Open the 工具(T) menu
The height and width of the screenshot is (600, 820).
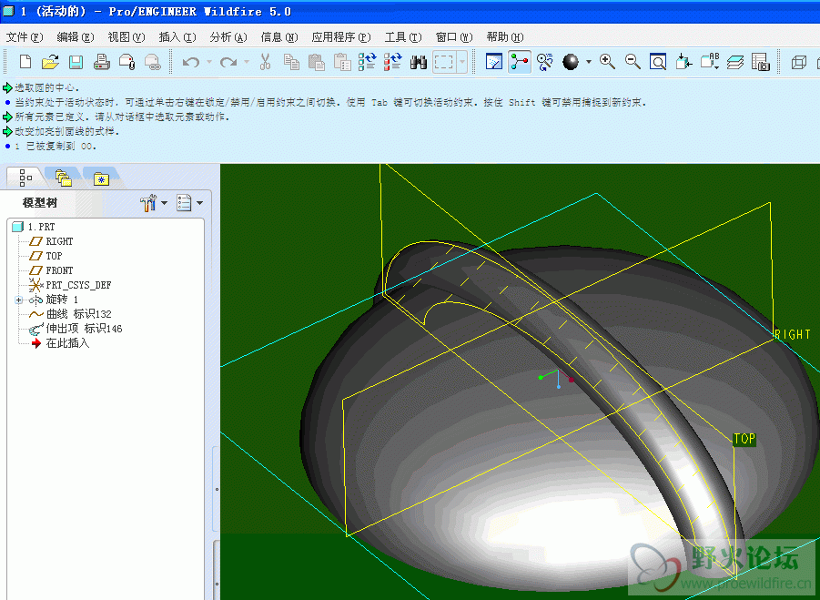pos(402,37)
